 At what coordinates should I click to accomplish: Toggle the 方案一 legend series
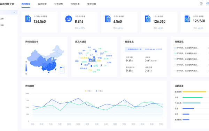click(88, 91)
